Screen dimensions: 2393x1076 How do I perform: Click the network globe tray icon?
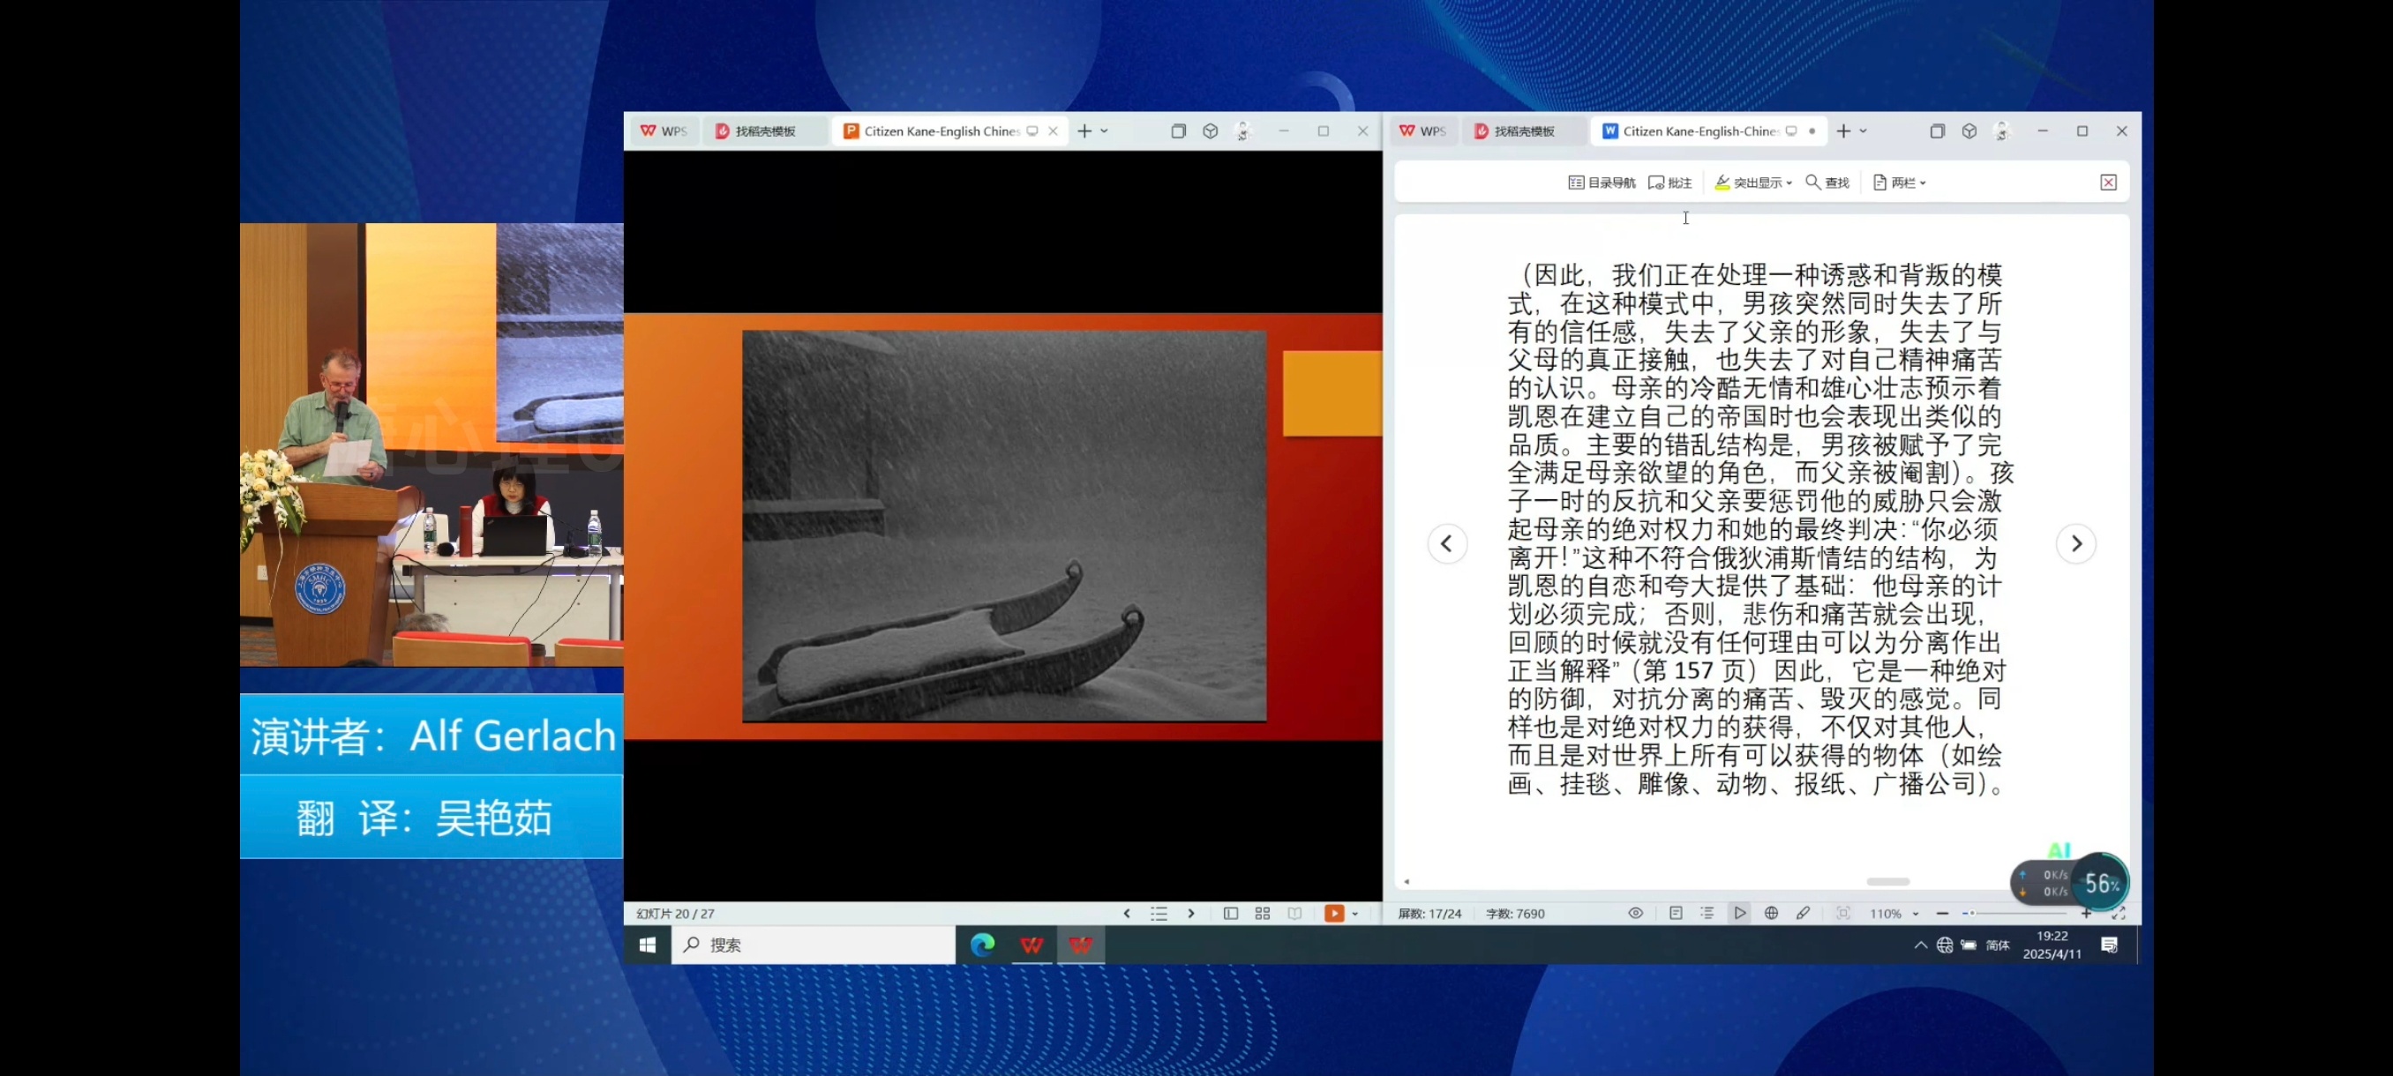click(x=1945, y=945)
